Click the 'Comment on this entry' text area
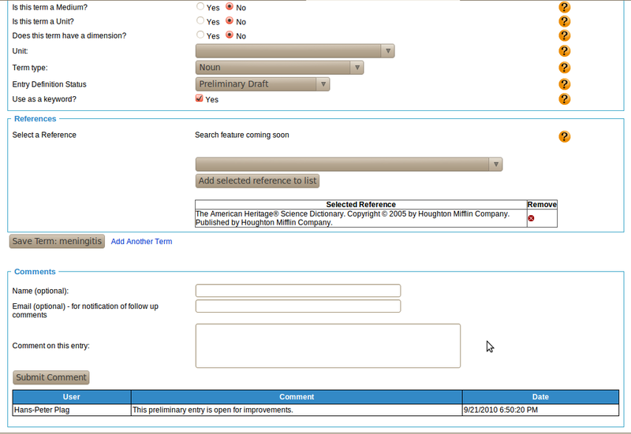 327,346
